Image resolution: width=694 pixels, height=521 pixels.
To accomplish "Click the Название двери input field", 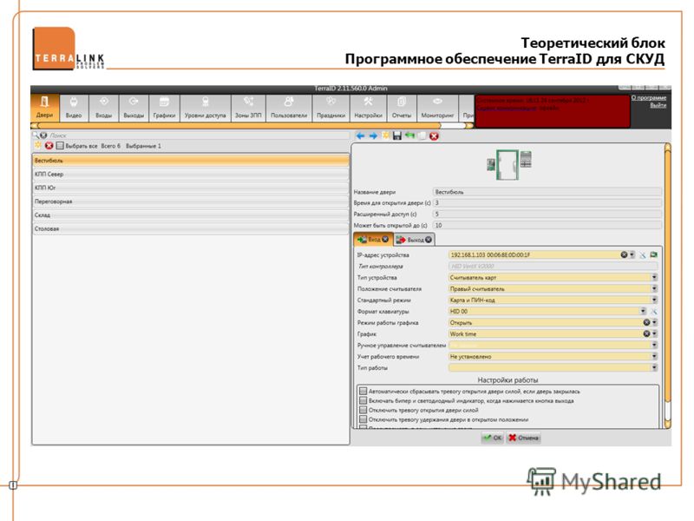I will click(547, 192).
